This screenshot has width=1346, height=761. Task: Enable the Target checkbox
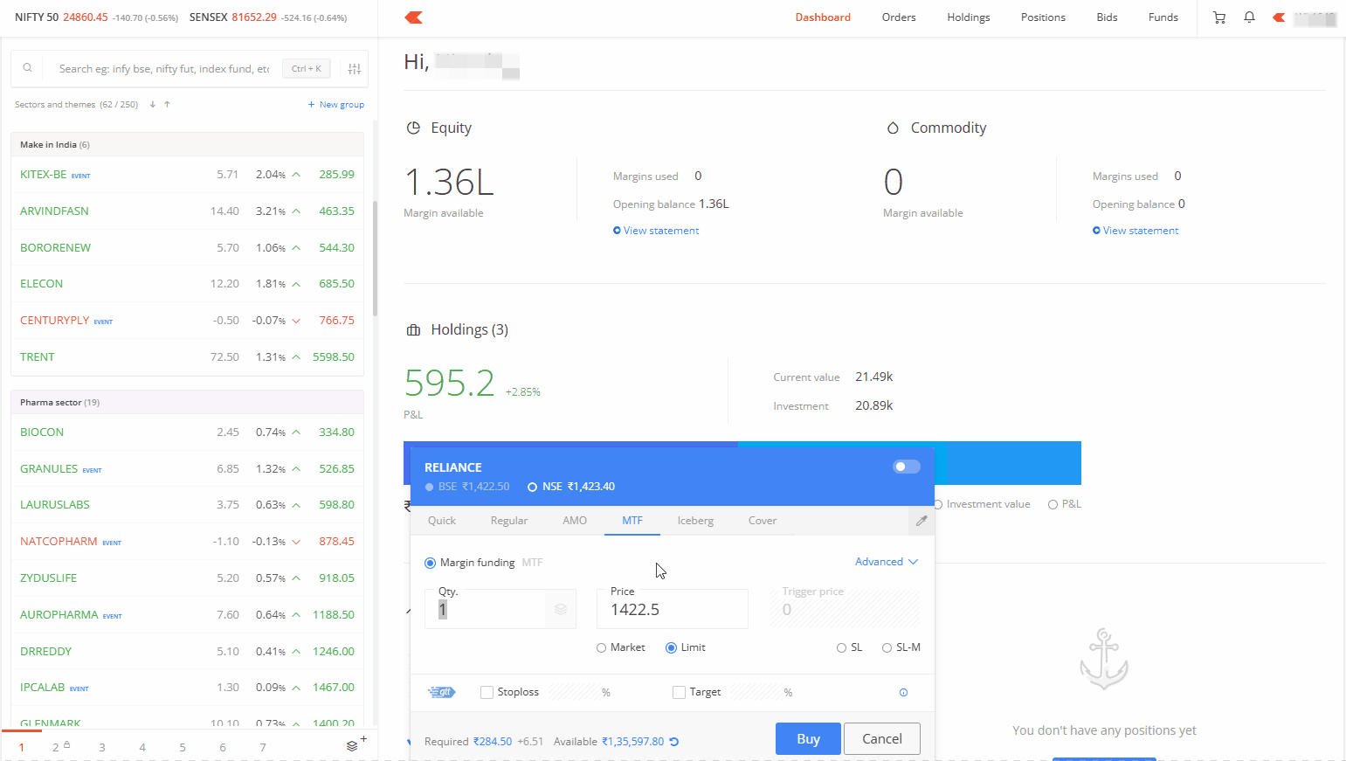679,692
